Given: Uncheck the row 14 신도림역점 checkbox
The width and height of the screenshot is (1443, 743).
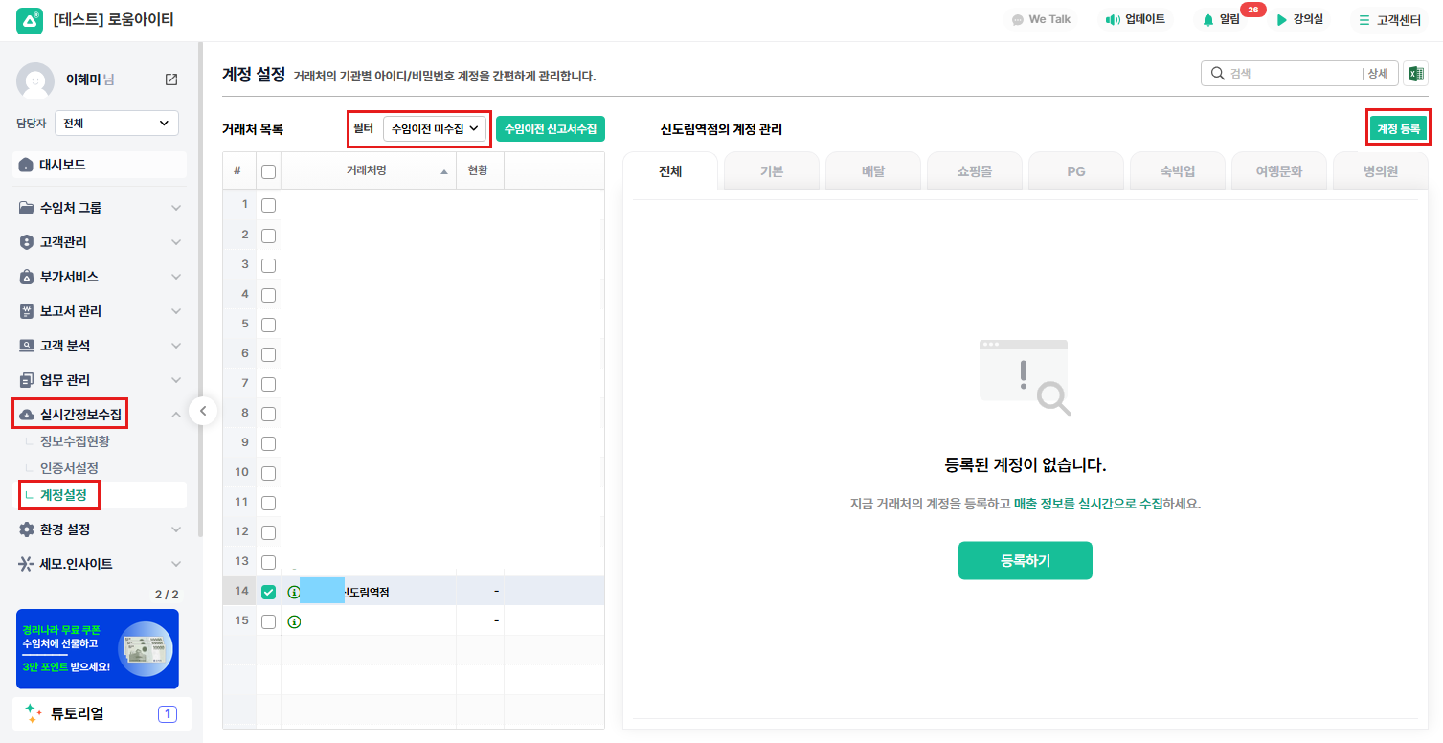Looking at the screenshot, I should pos(268,592).
